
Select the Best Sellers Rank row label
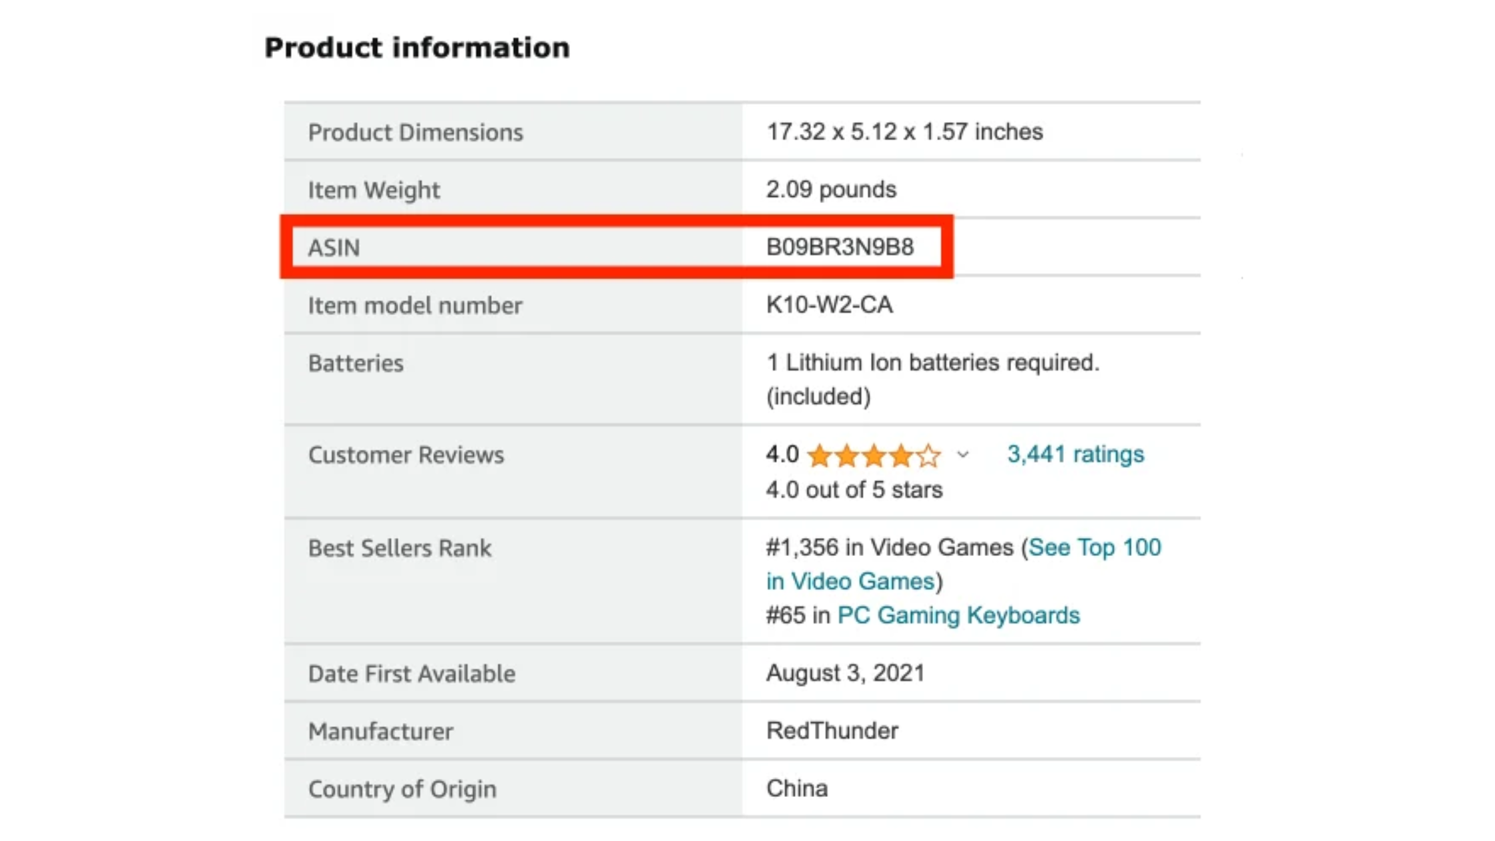click(x=399, y=548)
